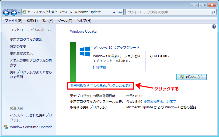The image size is (219, 137).
Task: Click the はじめに(G) button
Action: click(191, 77)
